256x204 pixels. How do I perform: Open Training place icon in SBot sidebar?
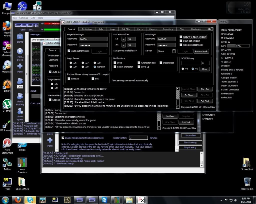pyautogui.click(x=20, y=52)
